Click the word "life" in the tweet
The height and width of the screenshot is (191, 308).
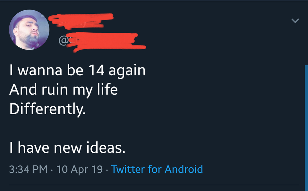point(107,90)
